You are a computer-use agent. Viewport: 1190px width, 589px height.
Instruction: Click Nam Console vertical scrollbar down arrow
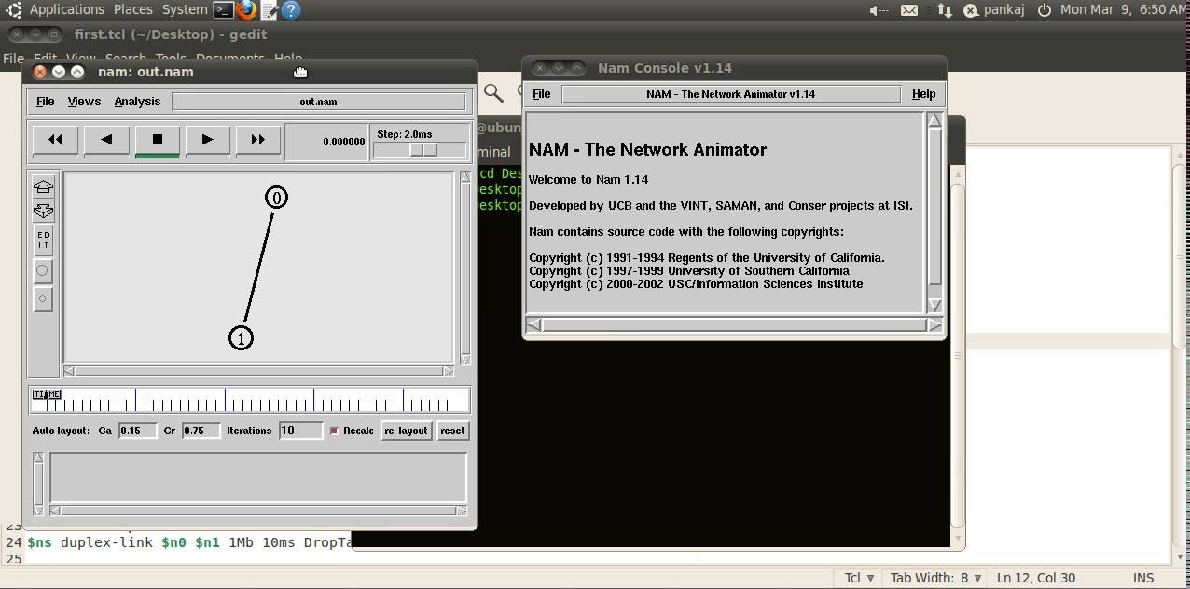pyautogui.click(x=934, y=305)
